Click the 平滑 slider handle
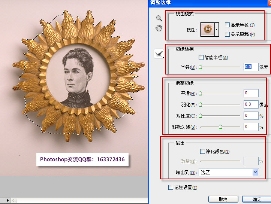 click(x=200, y=93)
